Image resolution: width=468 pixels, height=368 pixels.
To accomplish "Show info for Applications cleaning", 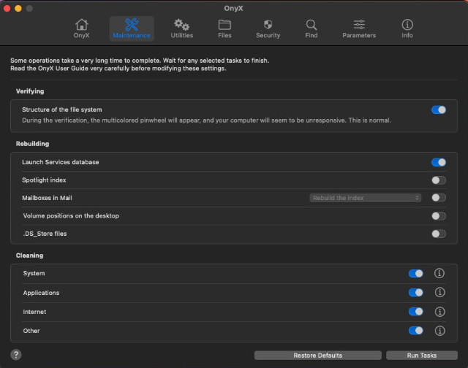I will (x=439, y=293).
